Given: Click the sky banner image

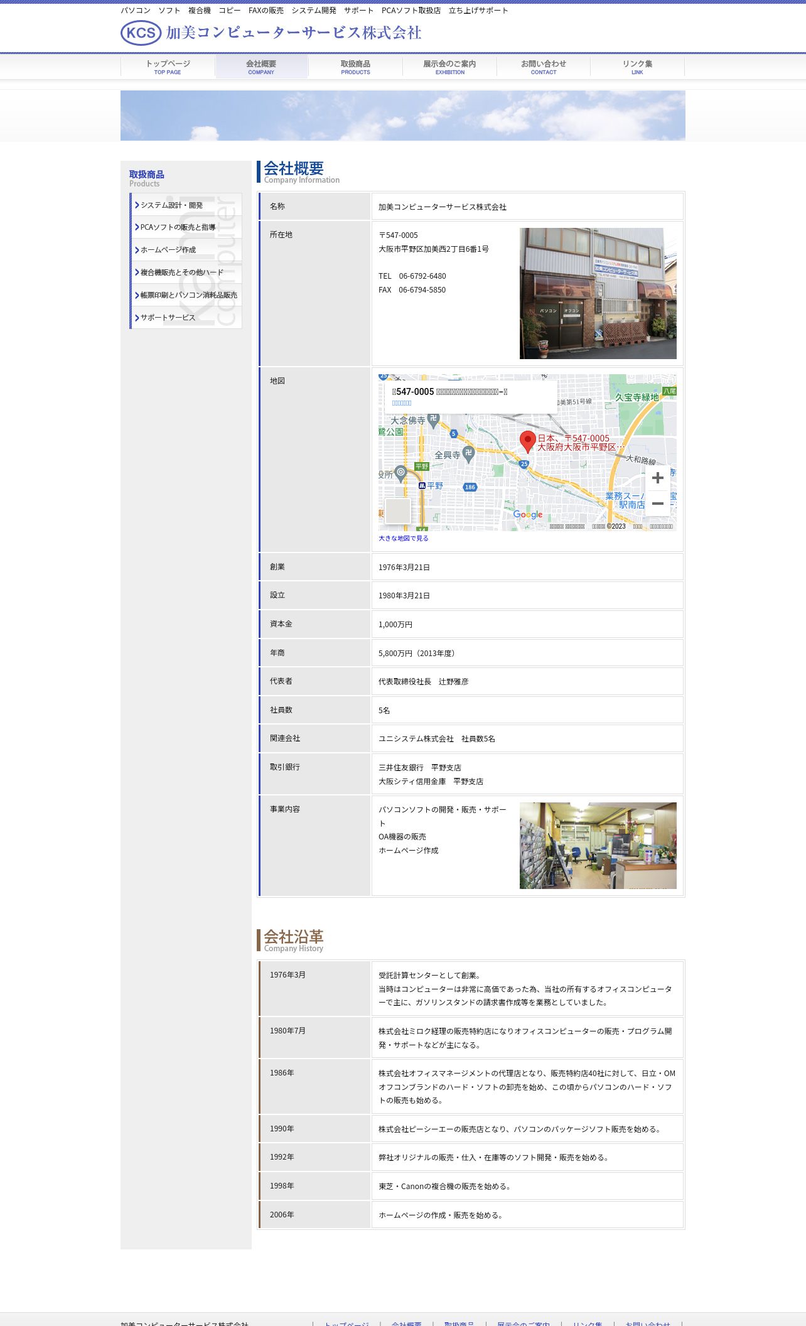Looking at the screenshot, I should 403,116.
